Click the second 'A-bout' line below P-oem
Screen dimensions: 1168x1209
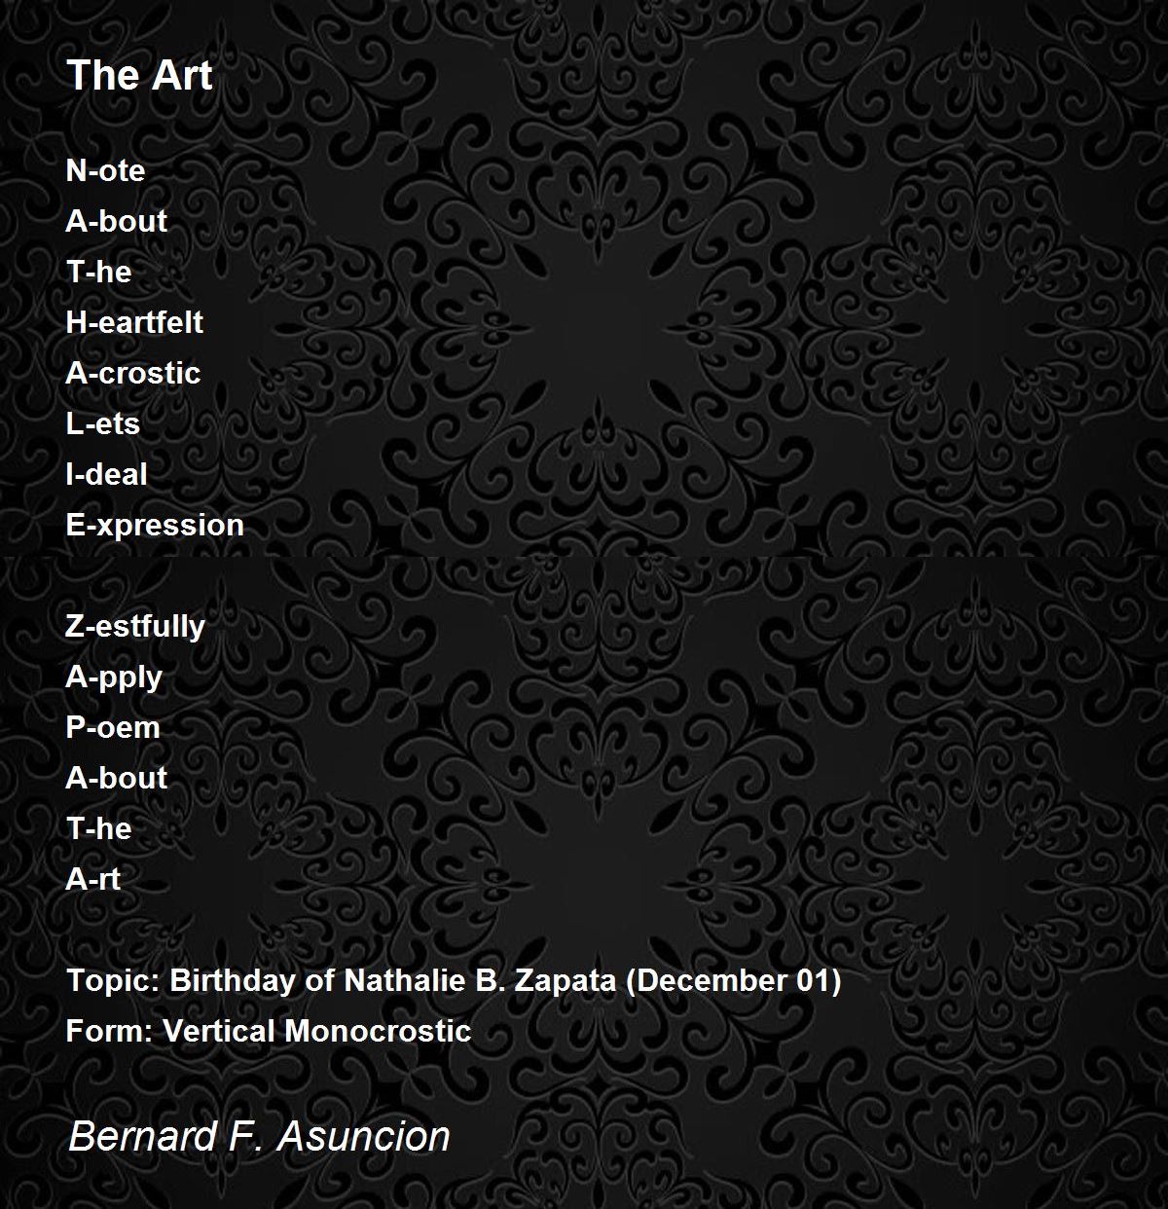(117, 778)
